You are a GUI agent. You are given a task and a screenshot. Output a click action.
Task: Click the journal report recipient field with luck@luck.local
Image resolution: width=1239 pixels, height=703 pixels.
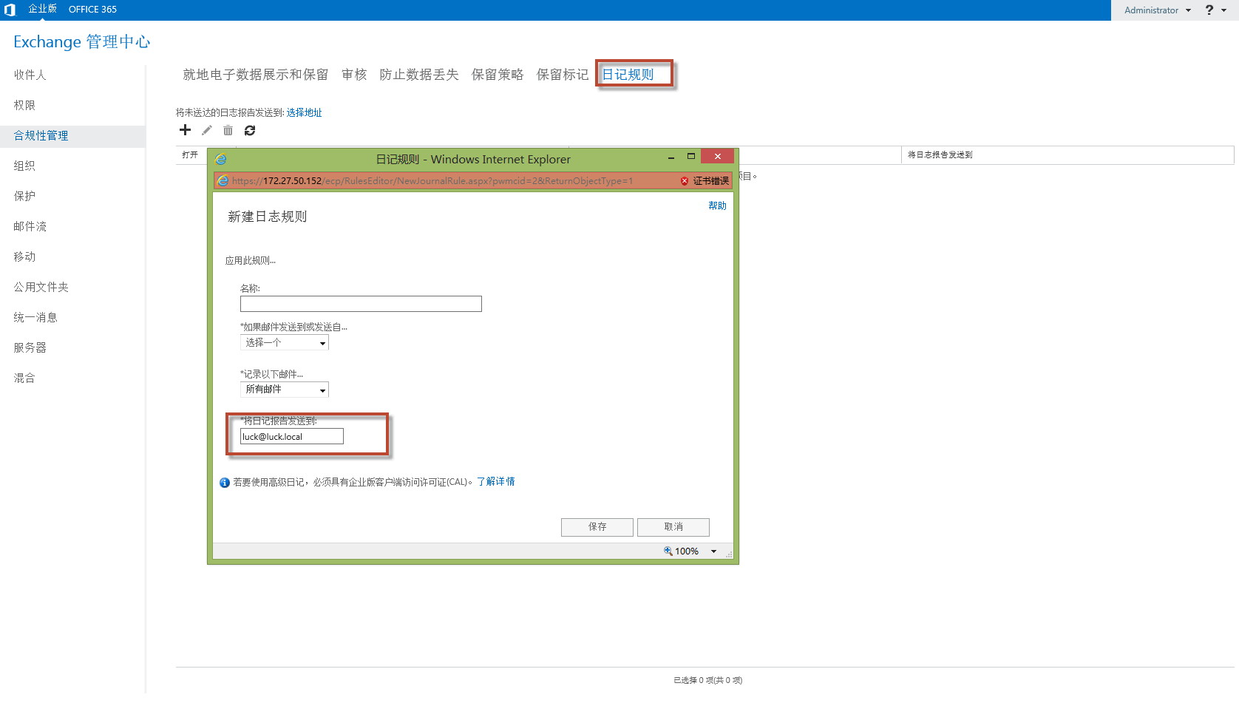292,437
